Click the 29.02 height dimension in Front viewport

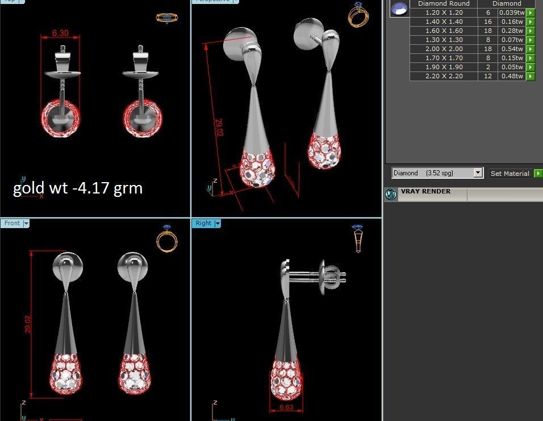pos(28,324)
